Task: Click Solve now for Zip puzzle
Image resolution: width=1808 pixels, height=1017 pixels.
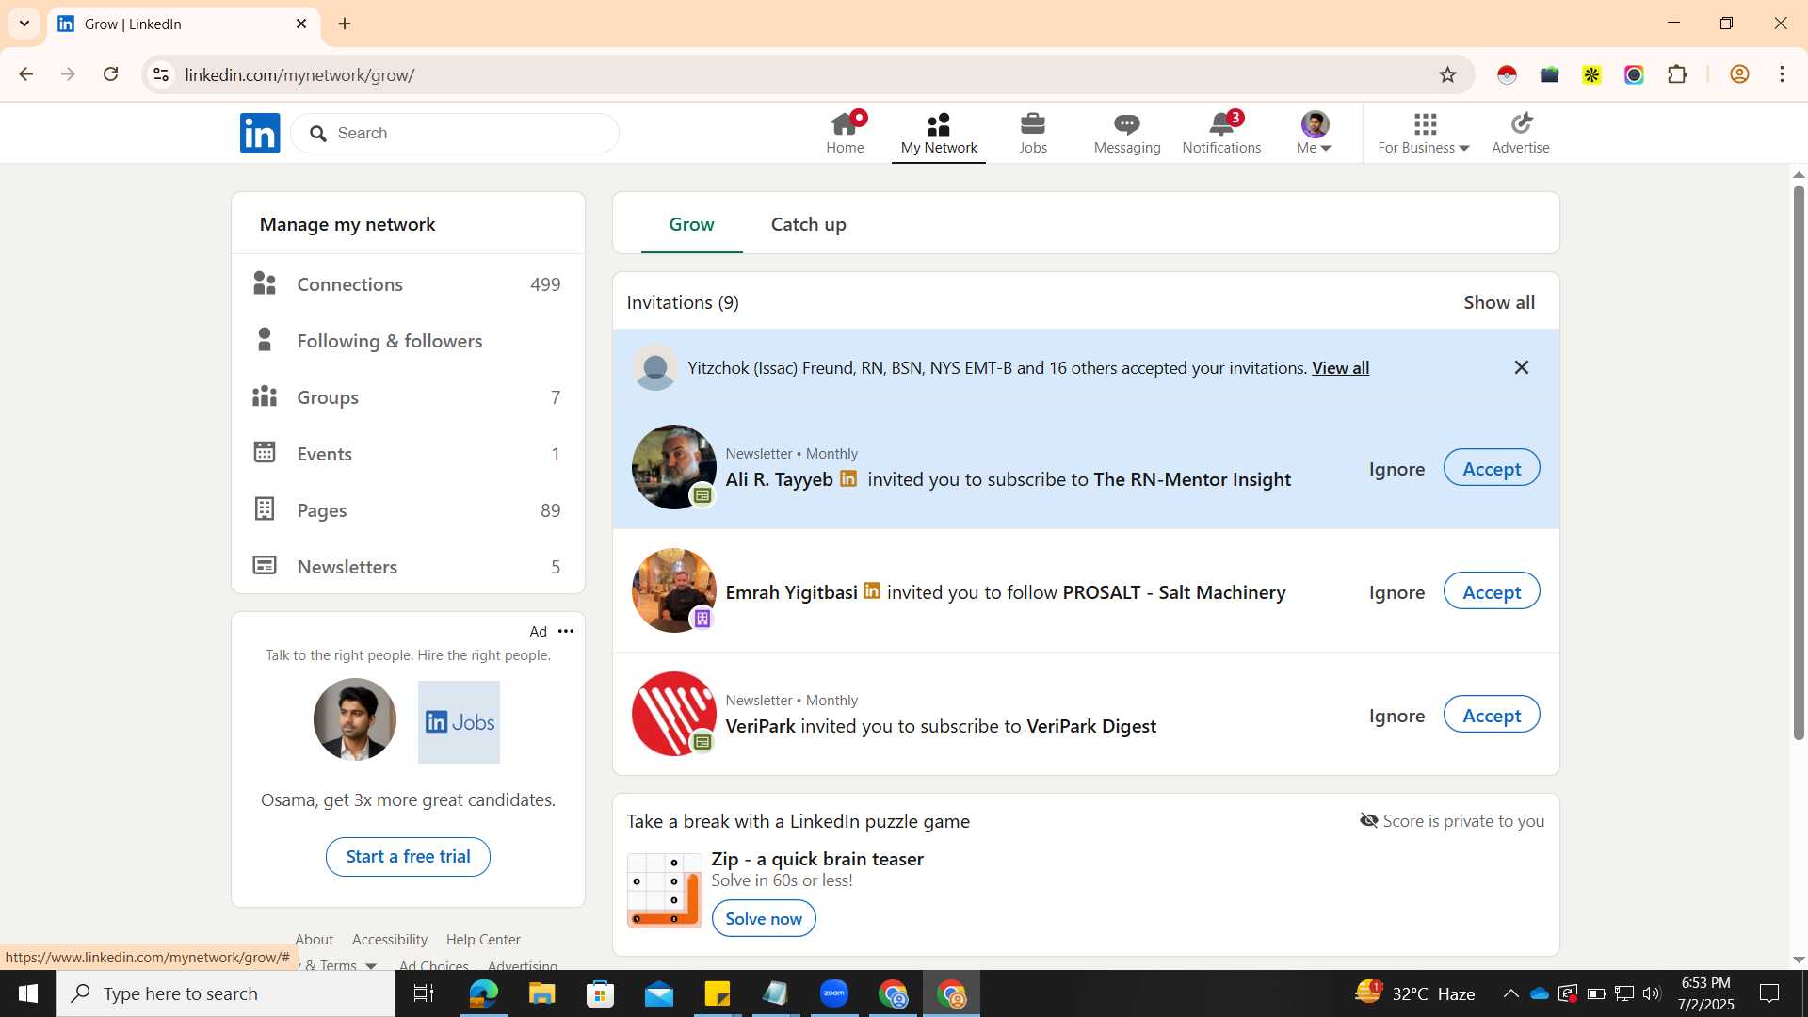Action: tap(764, 918)
